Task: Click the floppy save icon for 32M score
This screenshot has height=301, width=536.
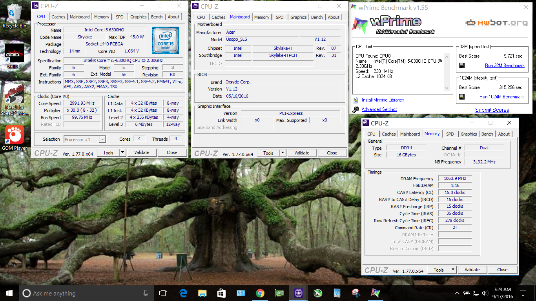Action: point(462,65)
